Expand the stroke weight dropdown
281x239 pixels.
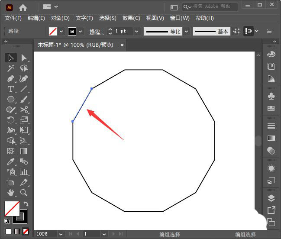coord(137,32)
